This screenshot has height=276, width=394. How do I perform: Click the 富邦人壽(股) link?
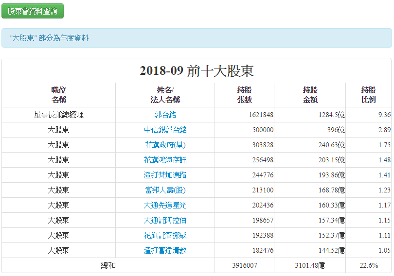click(165, 190)
